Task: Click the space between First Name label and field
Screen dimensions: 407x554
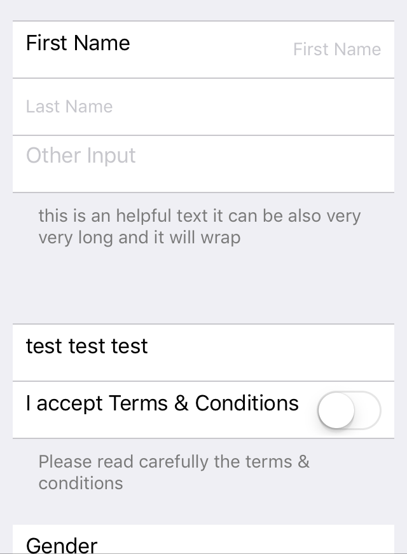Action: 212,49
